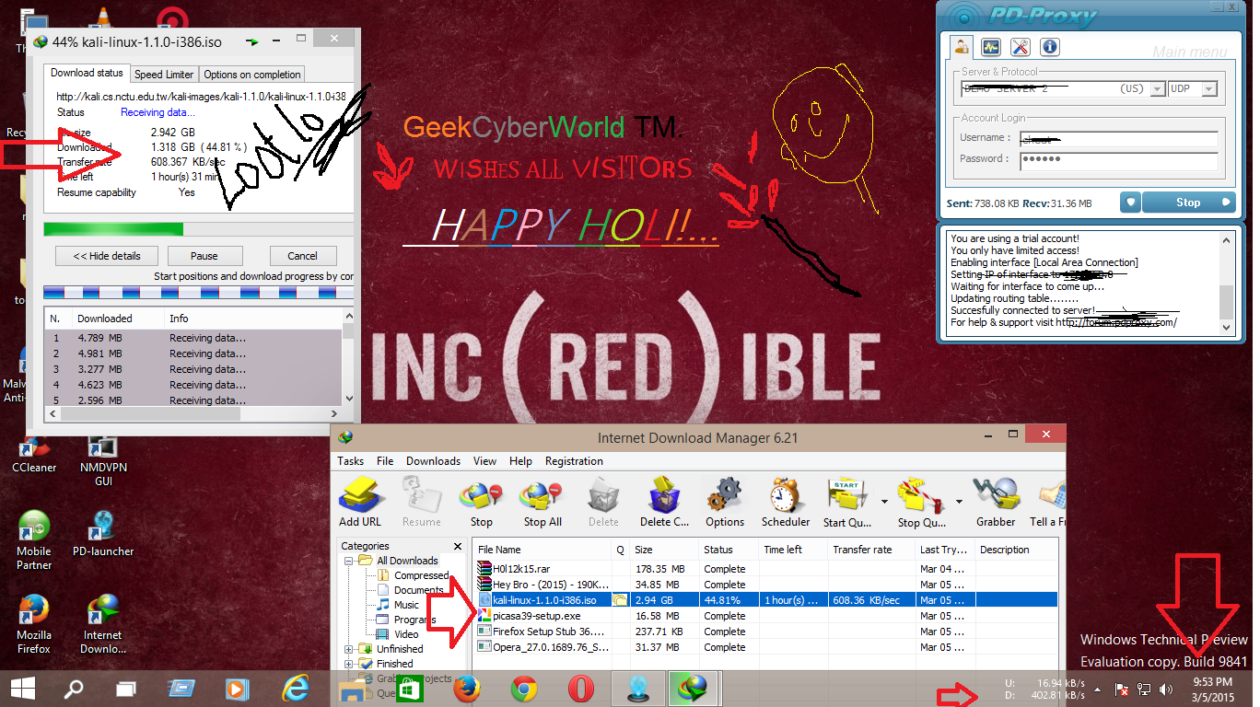The image size is (1260, 707).
Task: Open the Windows Start button
Action: coord(23,688)
